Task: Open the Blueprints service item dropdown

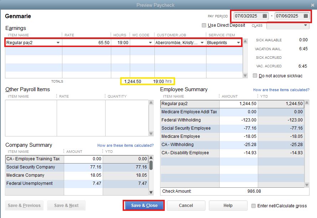Action: tap(239, 43)
